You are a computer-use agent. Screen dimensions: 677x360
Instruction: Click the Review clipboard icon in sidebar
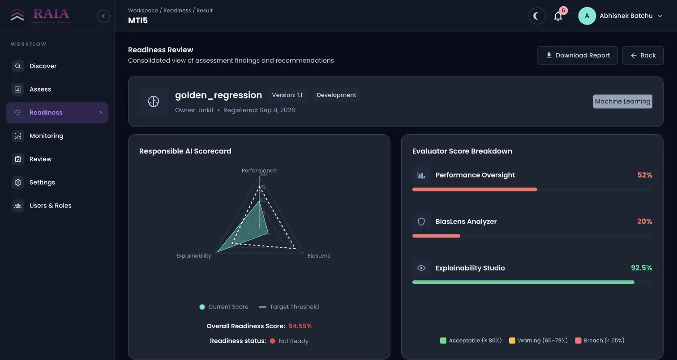[18, 159]
